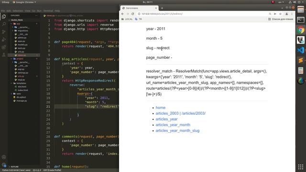Go forward in Chrome browser
This screenshot has height=172, width=306.
click(x=128, y=14)
